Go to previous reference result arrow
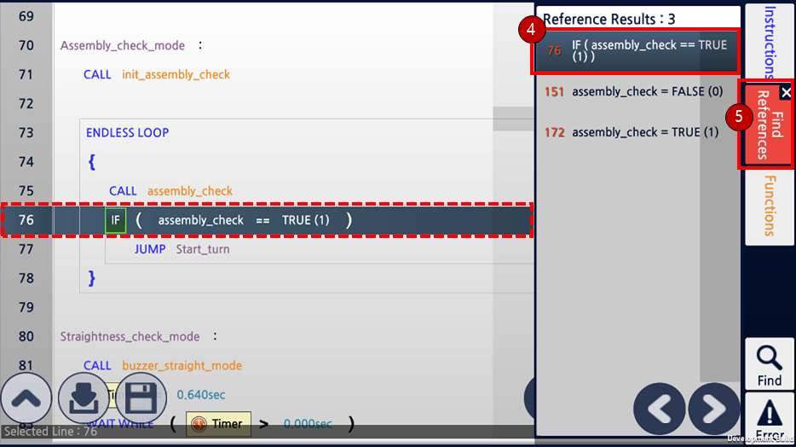796x447 pixels. coord(659,409)
